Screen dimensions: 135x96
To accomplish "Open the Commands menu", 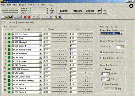I will coord(32,5).
